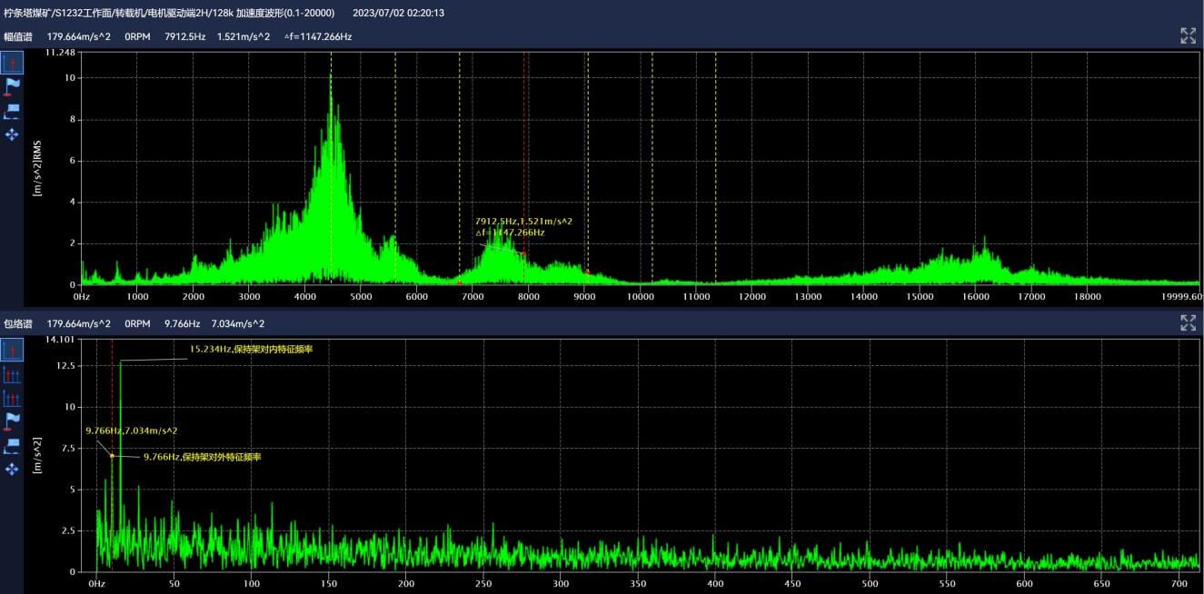Screen dimensions: 1204x594
Task: Click zoom region icon beside envelope spectrum
Action: click(x=12, y=445)
